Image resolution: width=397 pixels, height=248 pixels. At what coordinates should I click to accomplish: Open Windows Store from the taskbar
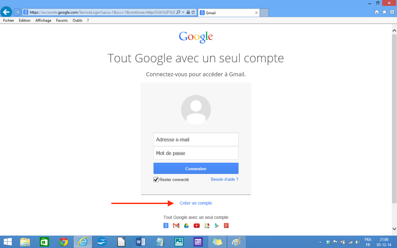pos(44,242)
